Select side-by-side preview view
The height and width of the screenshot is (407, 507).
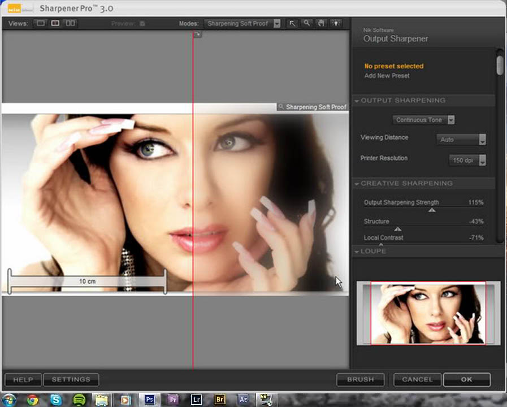(70, 23)
